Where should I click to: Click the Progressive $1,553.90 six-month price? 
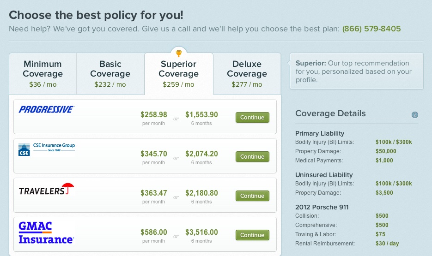[201, 115]
